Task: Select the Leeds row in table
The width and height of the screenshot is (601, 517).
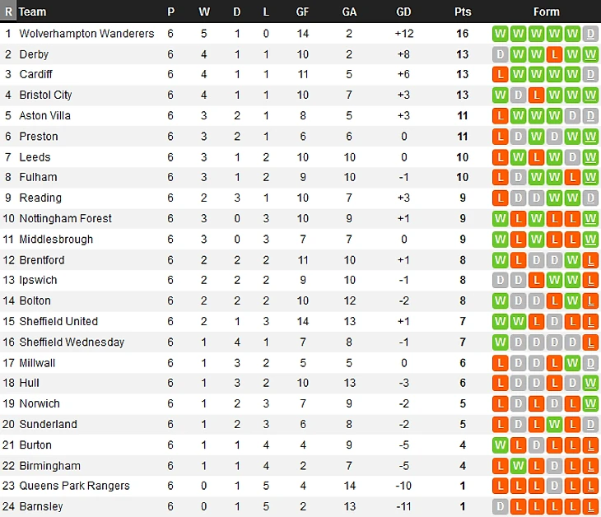Action: click(x=300, y=157)
